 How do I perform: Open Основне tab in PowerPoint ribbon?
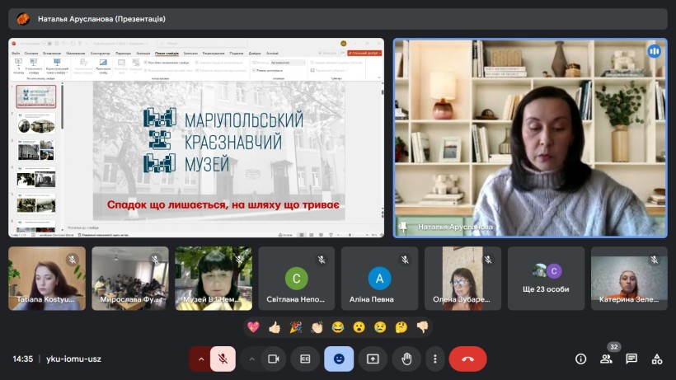31,54
